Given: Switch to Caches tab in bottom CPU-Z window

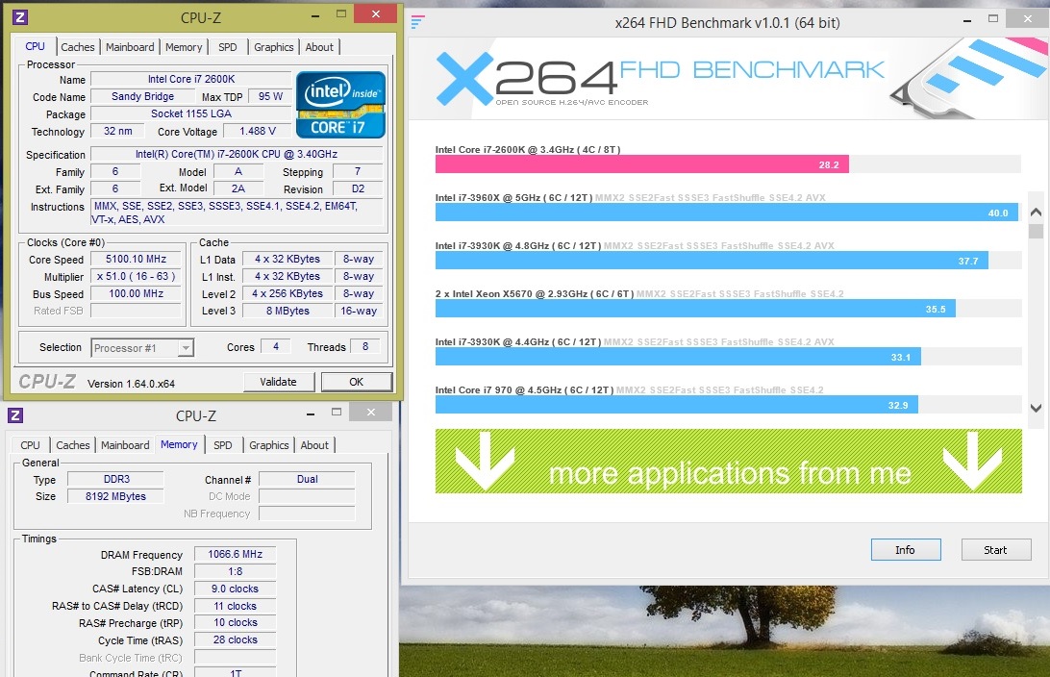Looking at the screenshot, I should (73, 445).
